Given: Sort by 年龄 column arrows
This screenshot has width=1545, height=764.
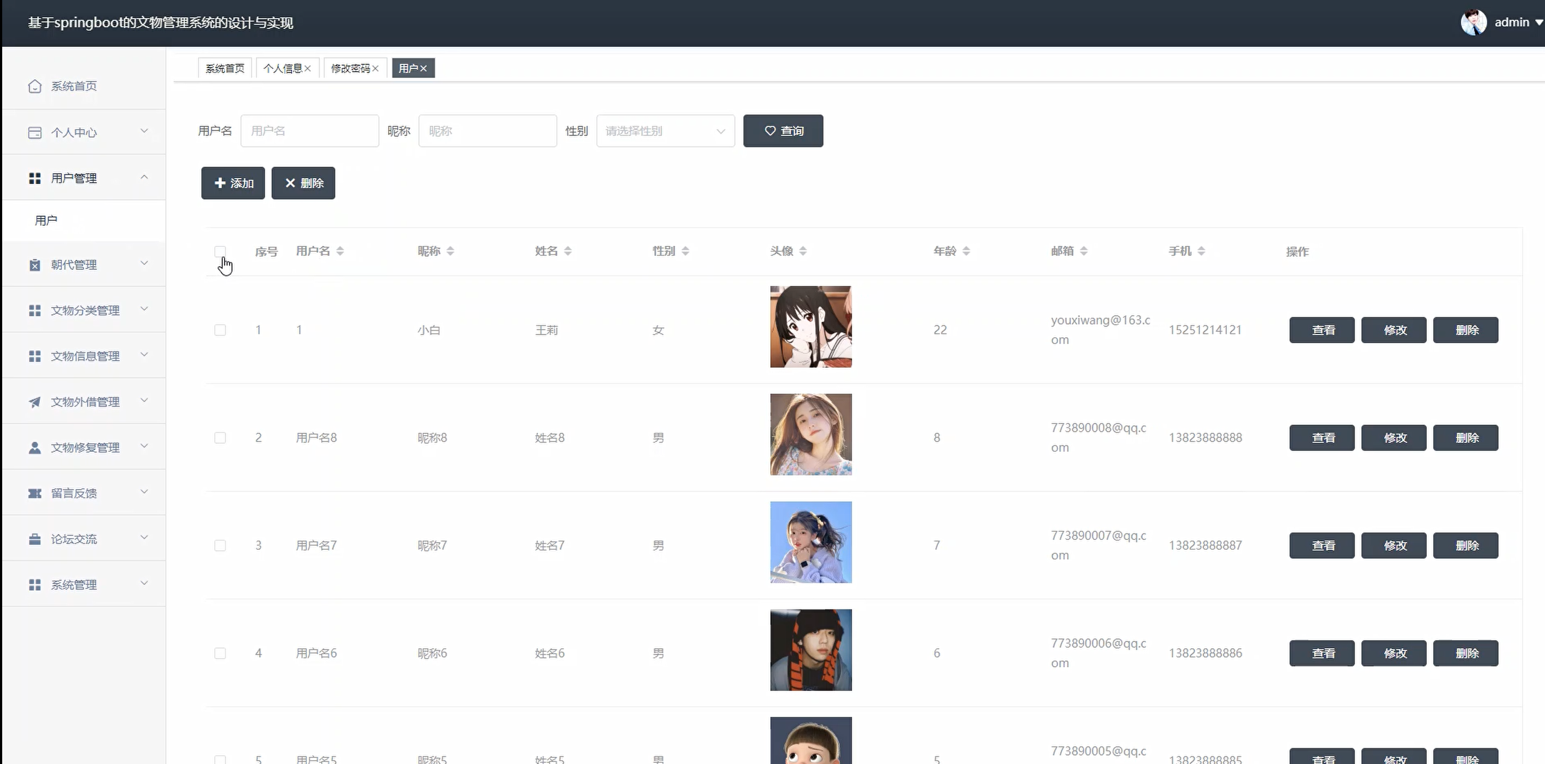Looking at the screenshot, I should pyautogui.click(x=966, y=251).
